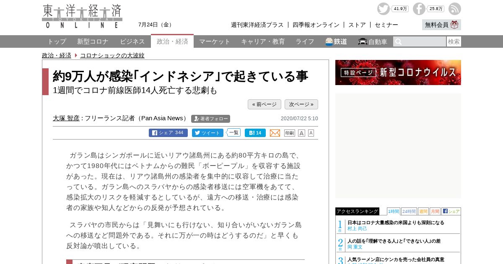Click publish date 2020/07/22 5:10
503x264 pixels.
(x=299, y=119)
